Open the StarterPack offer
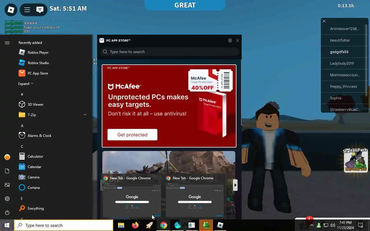The image size is (370, 231). coord(356,160)
